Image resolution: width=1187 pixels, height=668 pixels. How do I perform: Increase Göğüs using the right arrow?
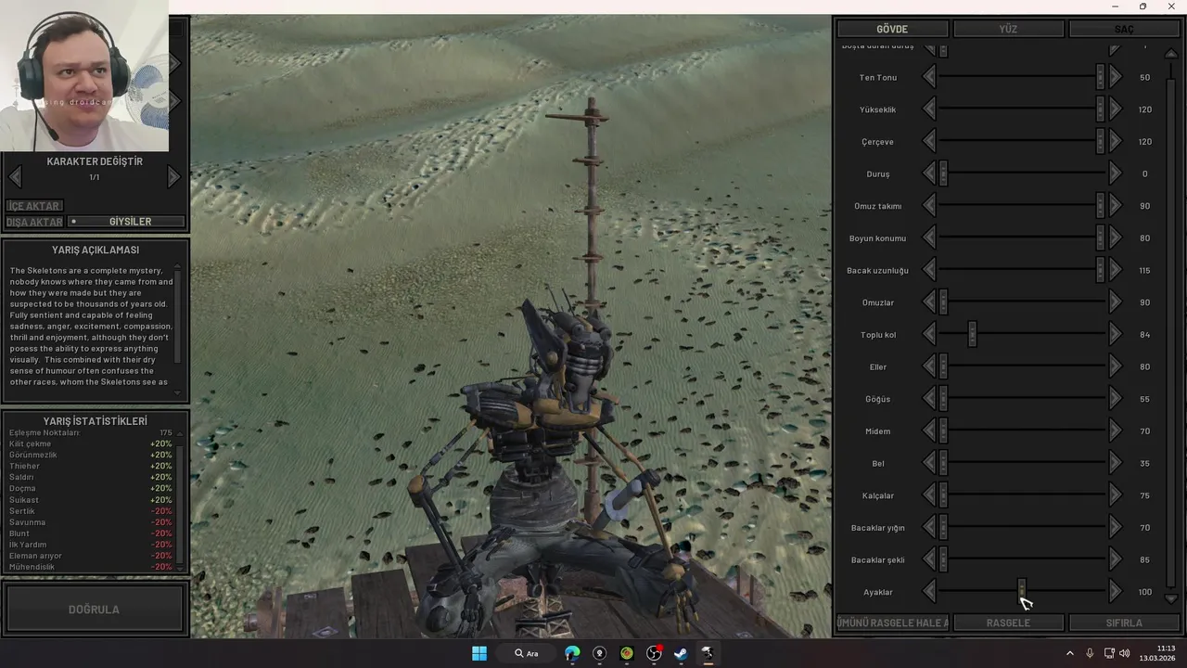point(1116,399)
